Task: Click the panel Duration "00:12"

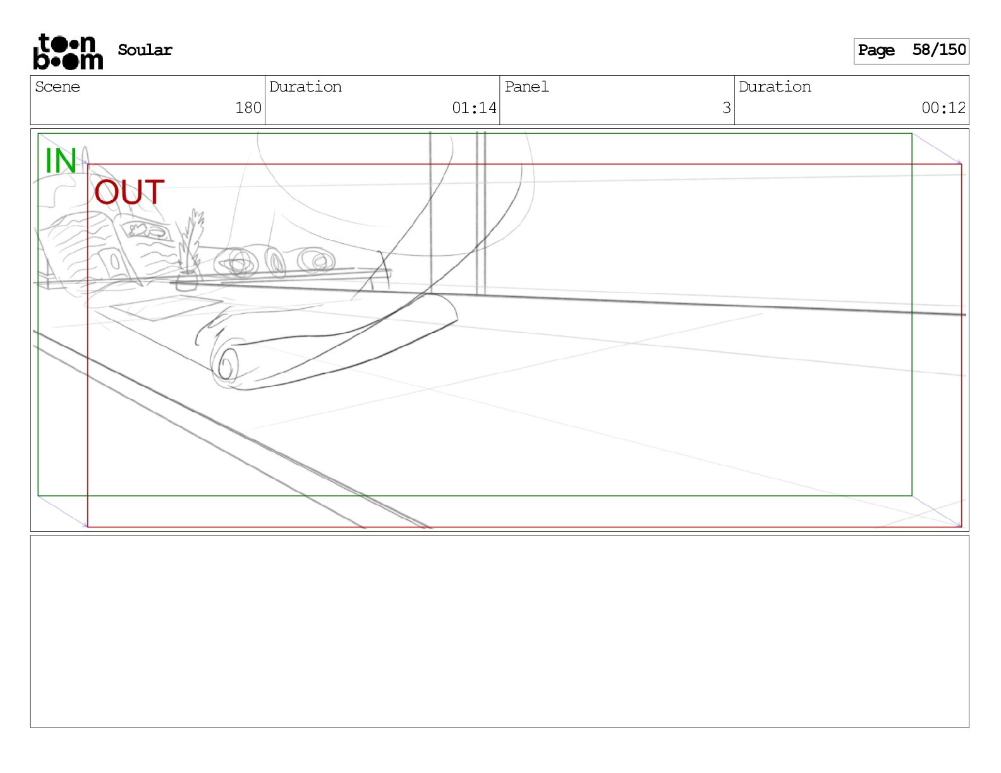Action: coord(943,108)
